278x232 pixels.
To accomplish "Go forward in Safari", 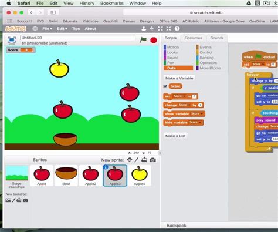I will pyautogui.click(x=40, y=12).
